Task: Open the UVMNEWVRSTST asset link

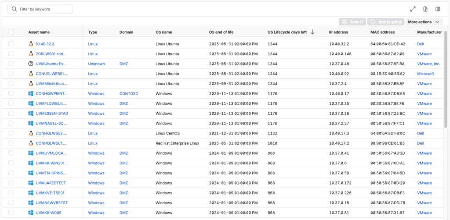Action: (52, 203)
